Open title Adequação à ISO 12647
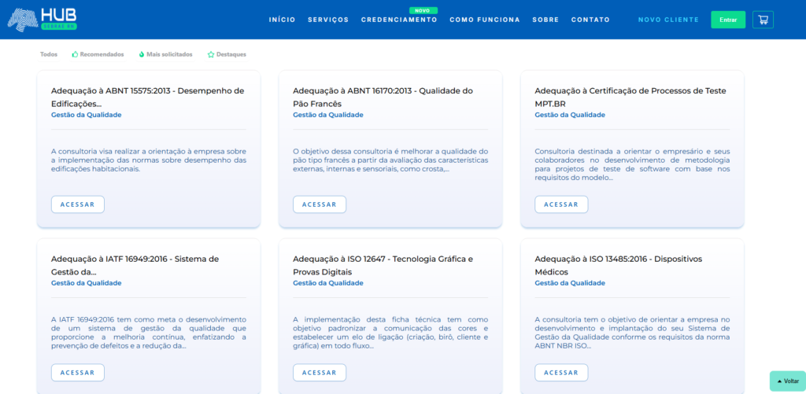 pos(383,266)
